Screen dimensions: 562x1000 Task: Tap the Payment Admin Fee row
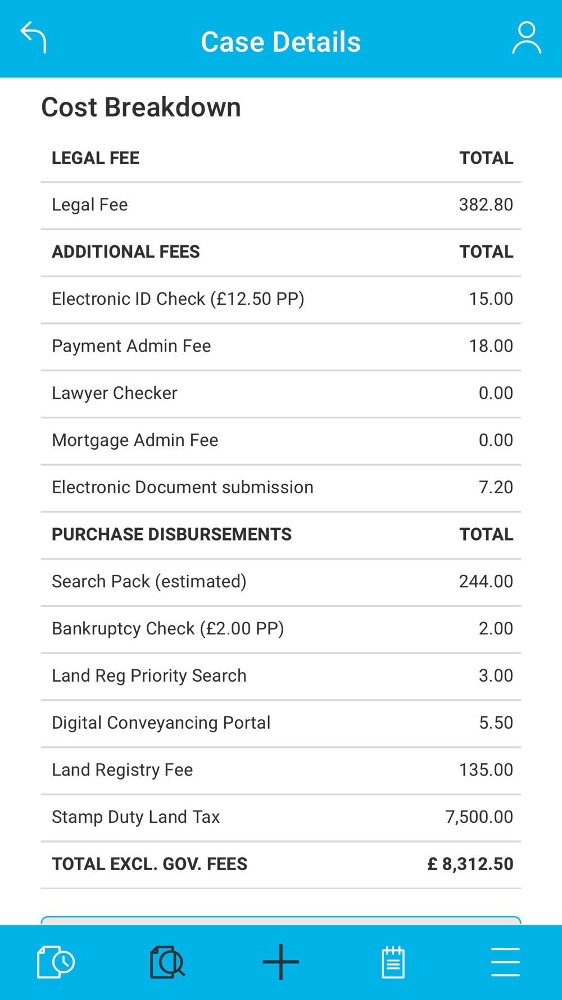pyautogui.click(x=281, y=346)
